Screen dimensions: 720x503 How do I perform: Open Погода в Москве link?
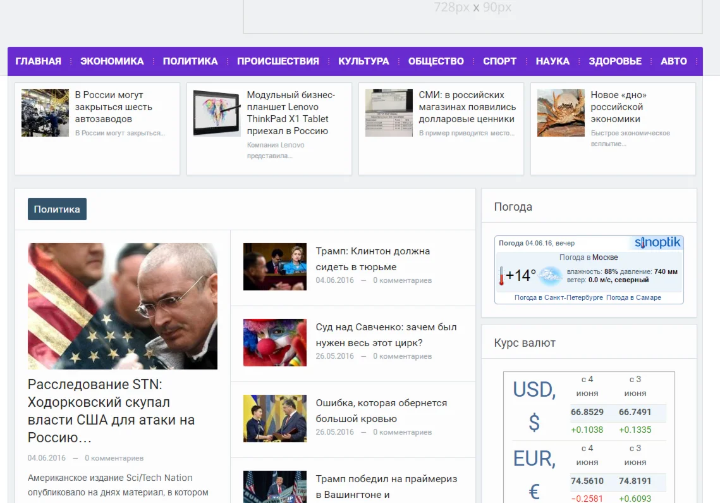[x=589, y=258]
